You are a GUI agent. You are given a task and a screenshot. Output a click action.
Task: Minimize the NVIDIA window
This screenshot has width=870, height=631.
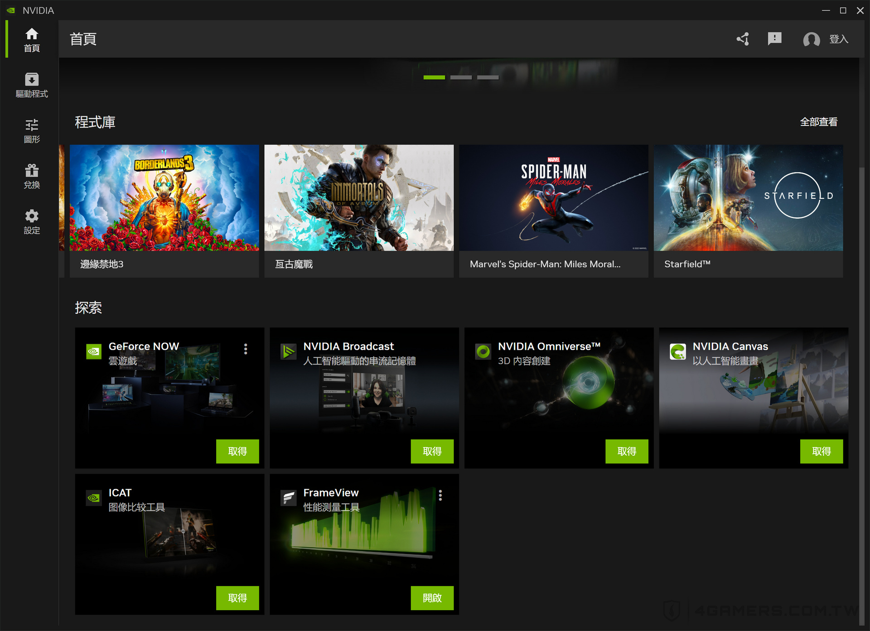(x=826, y=10)
